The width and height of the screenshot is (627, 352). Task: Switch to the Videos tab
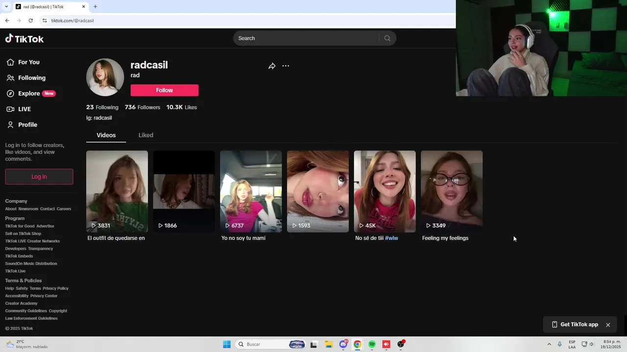click(x=106, y=135)
